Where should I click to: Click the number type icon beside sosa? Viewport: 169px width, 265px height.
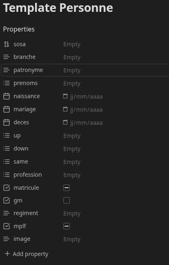pyautogui.click(x=7, y=44)
